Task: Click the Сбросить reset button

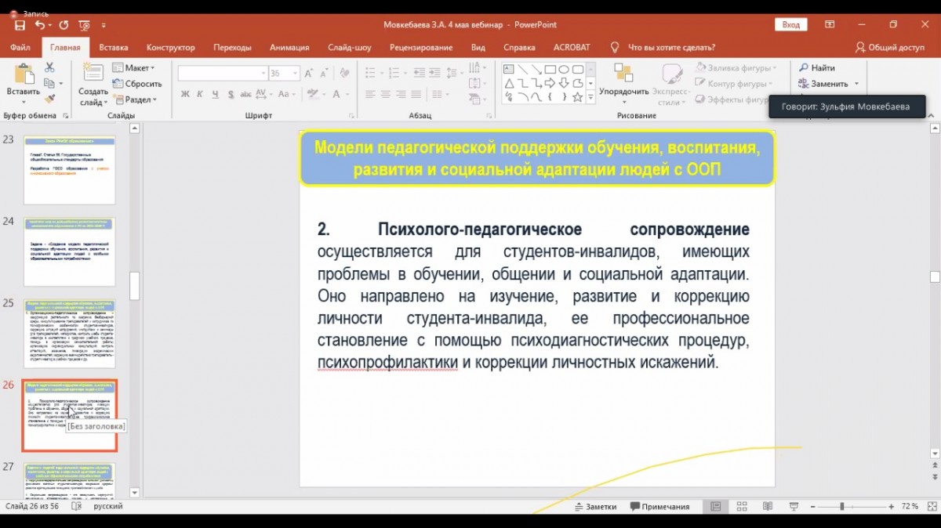Action: coord(136,84)
